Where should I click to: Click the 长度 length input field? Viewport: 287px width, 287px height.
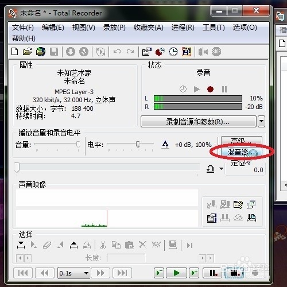pos(126,258)
